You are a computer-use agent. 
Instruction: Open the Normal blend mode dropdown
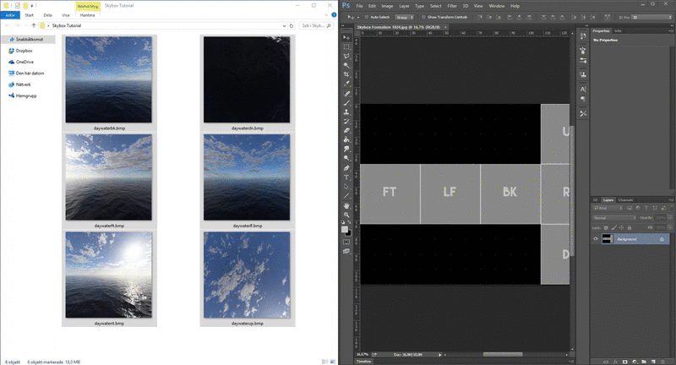[x=614, y=218]
